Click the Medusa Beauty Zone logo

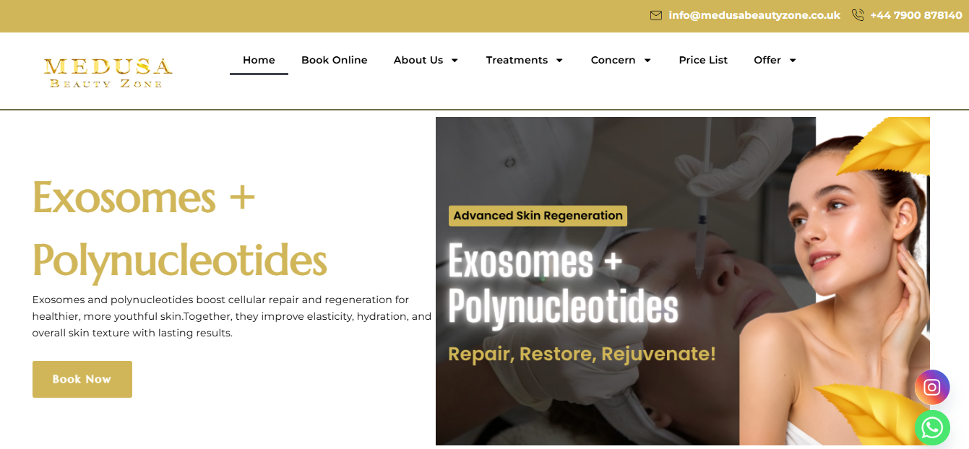click(x=108, y=72)
